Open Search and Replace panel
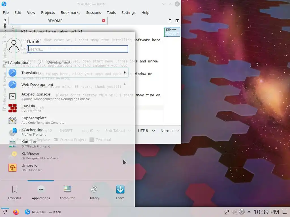The width and height of the screenshot is (290, 217). [30, 140]
